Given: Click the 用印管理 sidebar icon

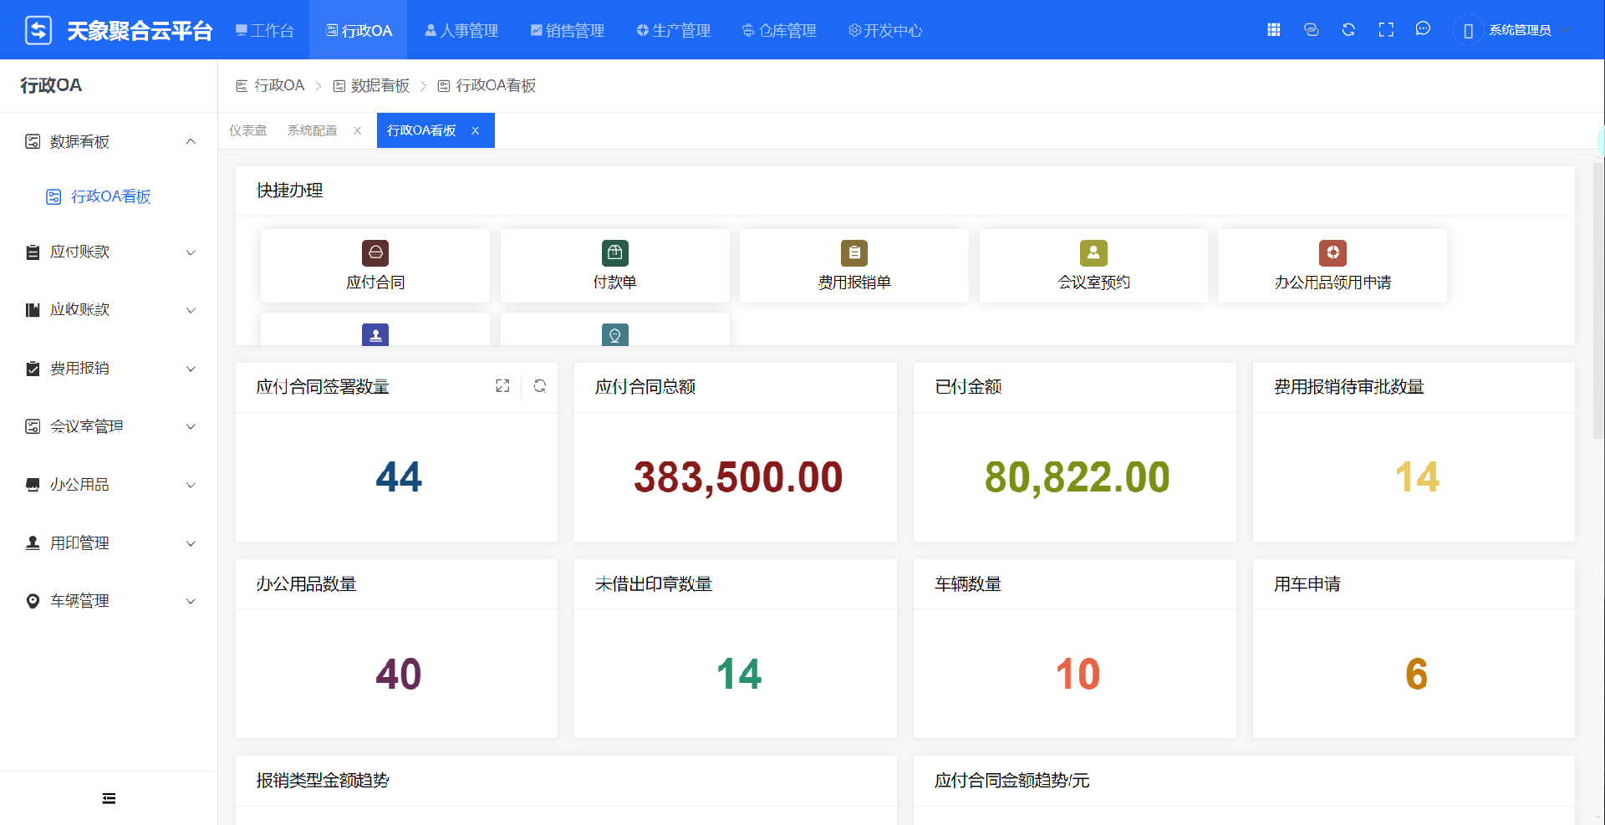Looking at the screenshot, I should (33, 542).
